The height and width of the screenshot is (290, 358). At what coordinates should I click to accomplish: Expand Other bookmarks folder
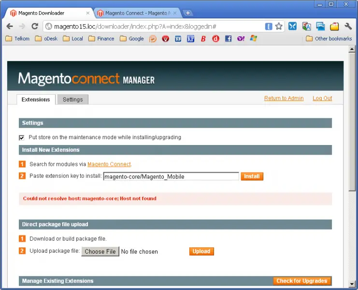tap(329, 39)
